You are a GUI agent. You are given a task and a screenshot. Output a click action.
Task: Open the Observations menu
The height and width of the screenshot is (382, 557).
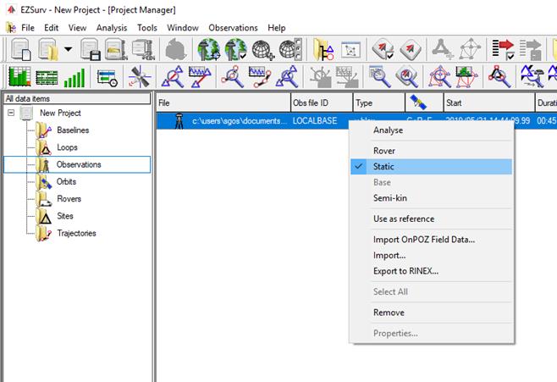click(233, 28)
